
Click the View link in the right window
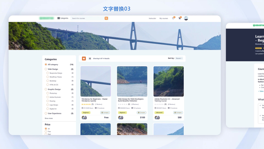pyautogui.click(x=262, y=91)
